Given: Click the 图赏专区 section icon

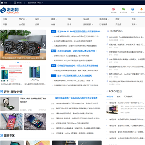Looking at the screenshot, I should [2, 135].
